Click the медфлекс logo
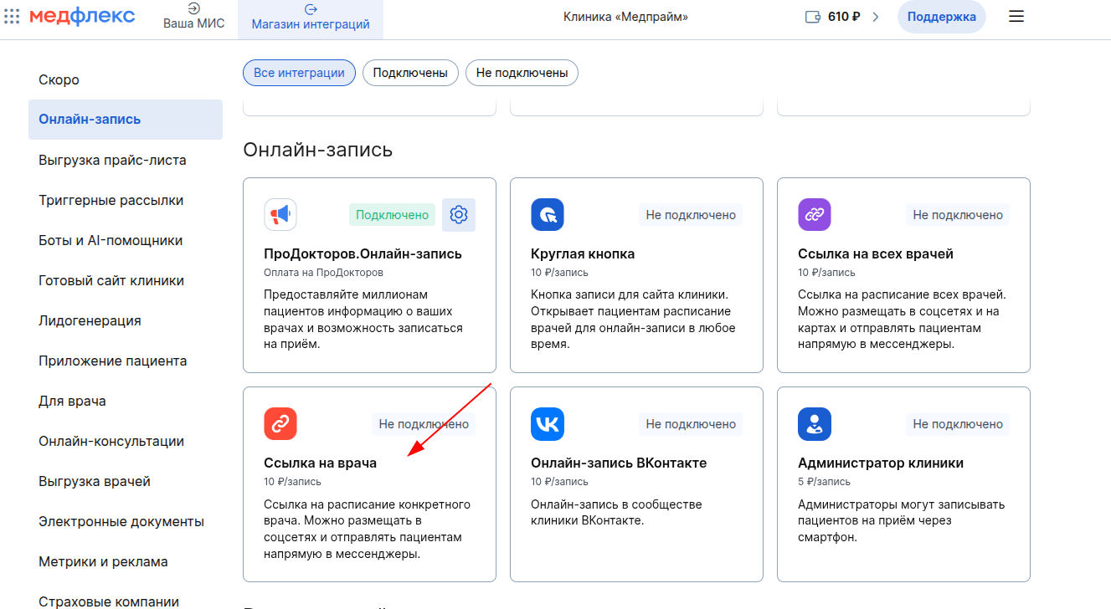 [82, 16]
